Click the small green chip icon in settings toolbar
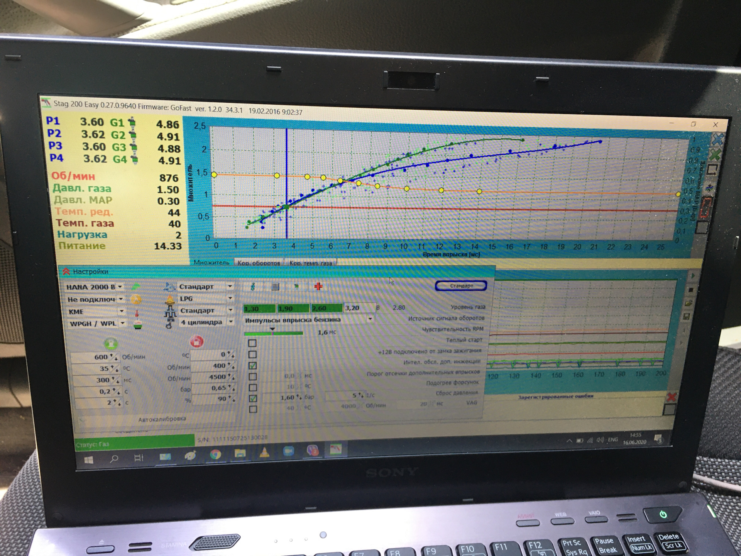Screen dimensions: 741x556 click(296, 286)
